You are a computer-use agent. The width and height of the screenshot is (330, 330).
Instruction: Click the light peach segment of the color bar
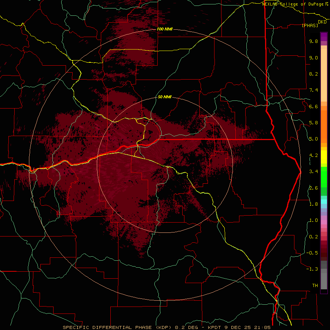(324, 75)
